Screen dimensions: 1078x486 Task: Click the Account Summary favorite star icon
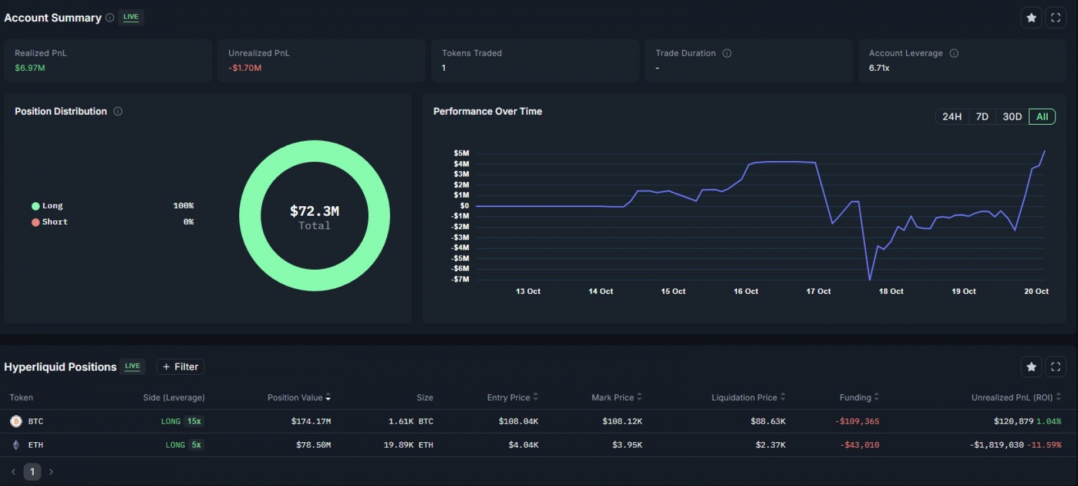[x=1031, y=18]
